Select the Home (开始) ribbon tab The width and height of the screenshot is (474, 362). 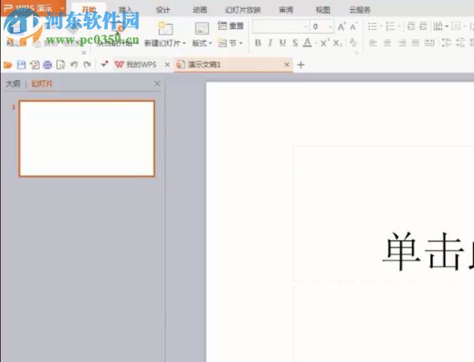89,10
